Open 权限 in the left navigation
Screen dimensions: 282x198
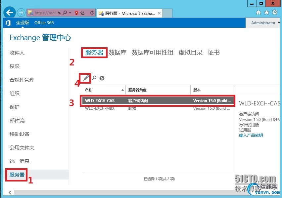click(15, 66)
